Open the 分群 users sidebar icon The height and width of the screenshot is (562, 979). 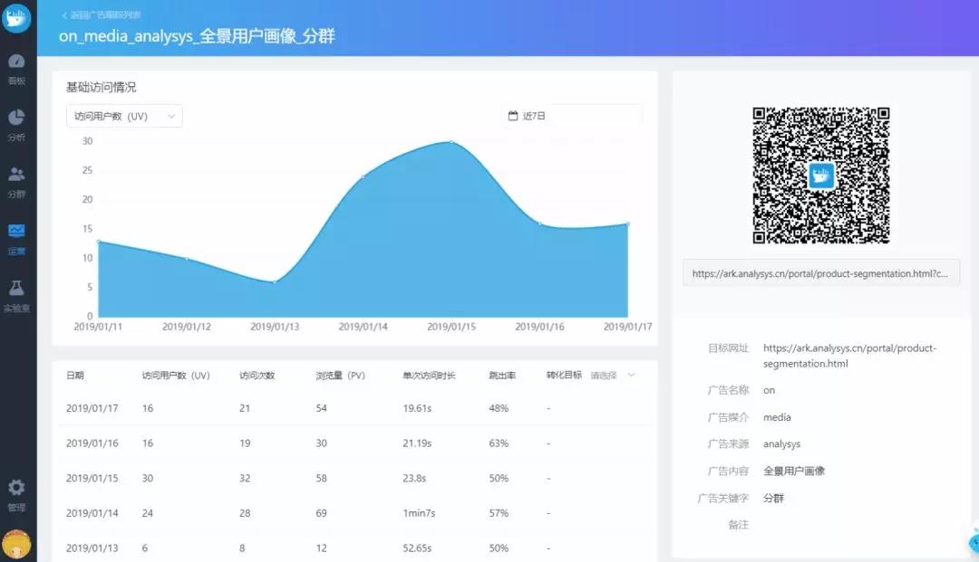pyautogui.click(x=17, y=182)
